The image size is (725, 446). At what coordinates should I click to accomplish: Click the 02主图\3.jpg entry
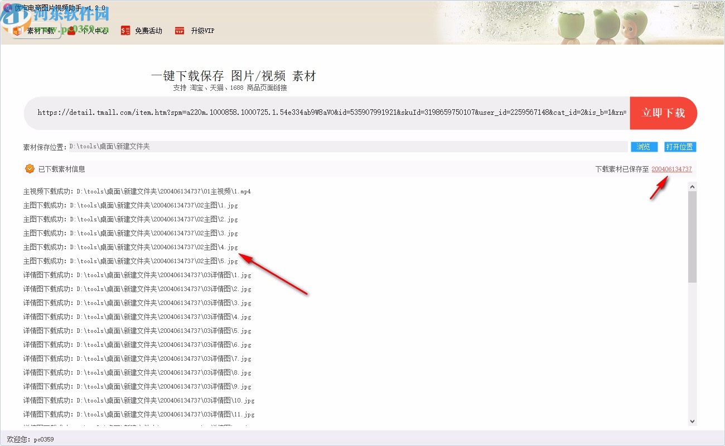[130, 234]
